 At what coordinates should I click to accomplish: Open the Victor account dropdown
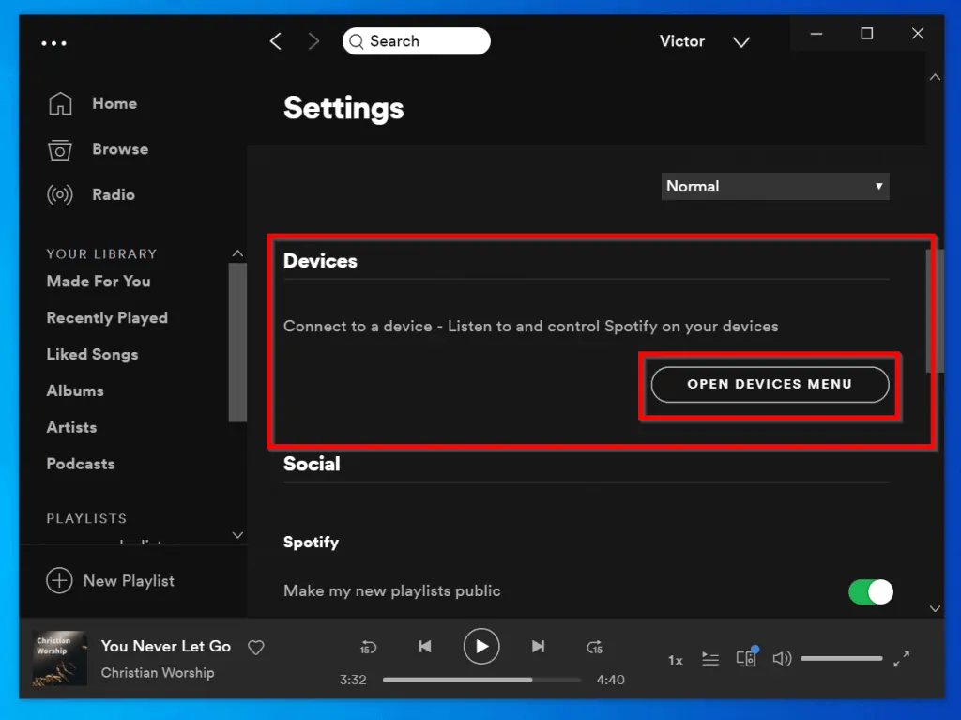click(741, 41)
